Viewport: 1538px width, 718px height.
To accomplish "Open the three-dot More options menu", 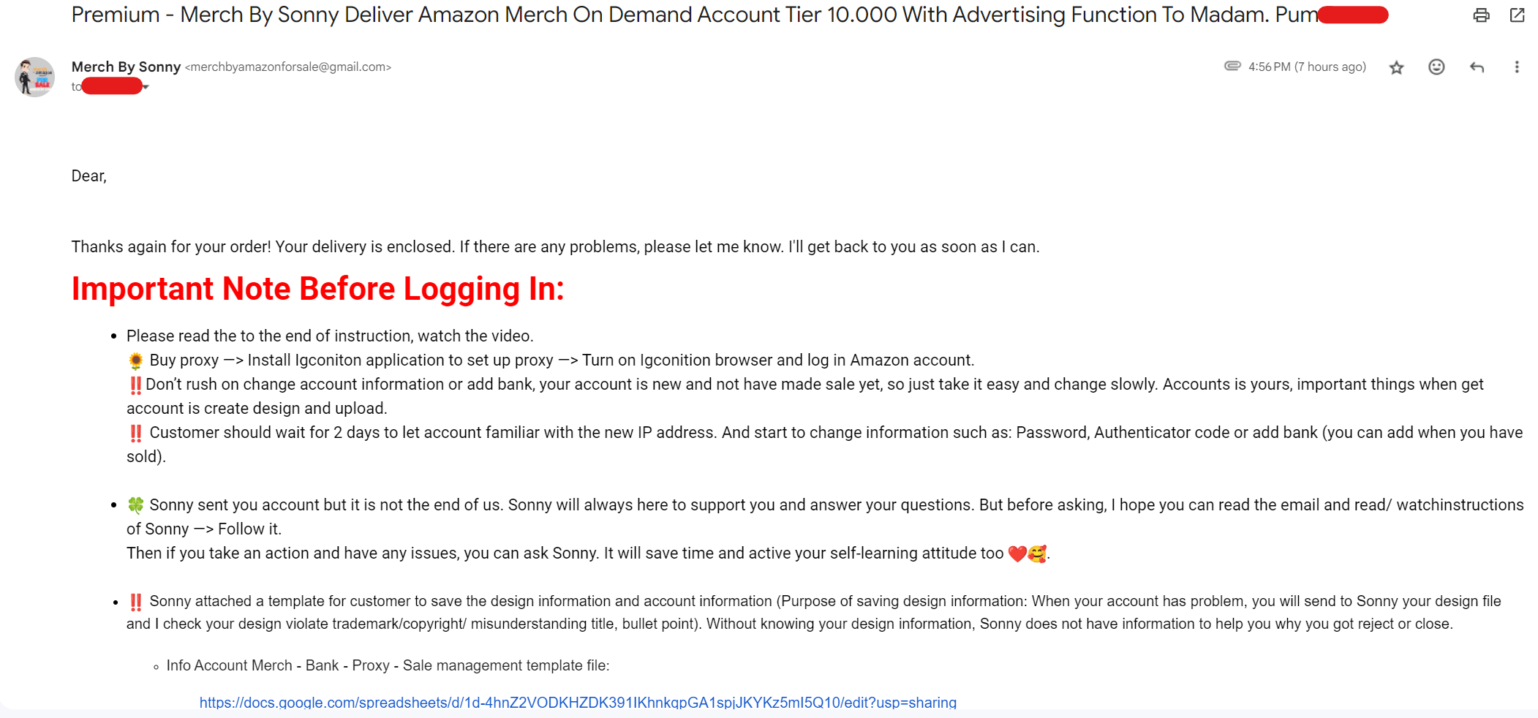I will 1517,67.
